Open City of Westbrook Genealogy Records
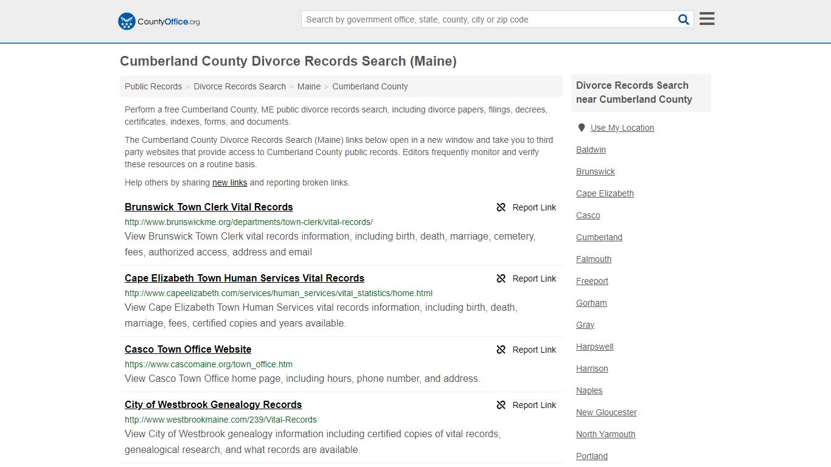 [213, 404]
